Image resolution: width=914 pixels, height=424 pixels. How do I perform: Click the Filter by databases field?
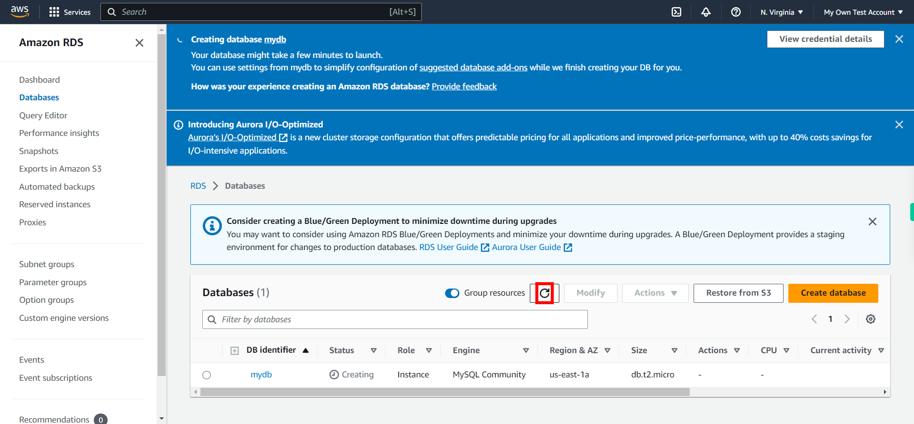click(x=395, y=319)
